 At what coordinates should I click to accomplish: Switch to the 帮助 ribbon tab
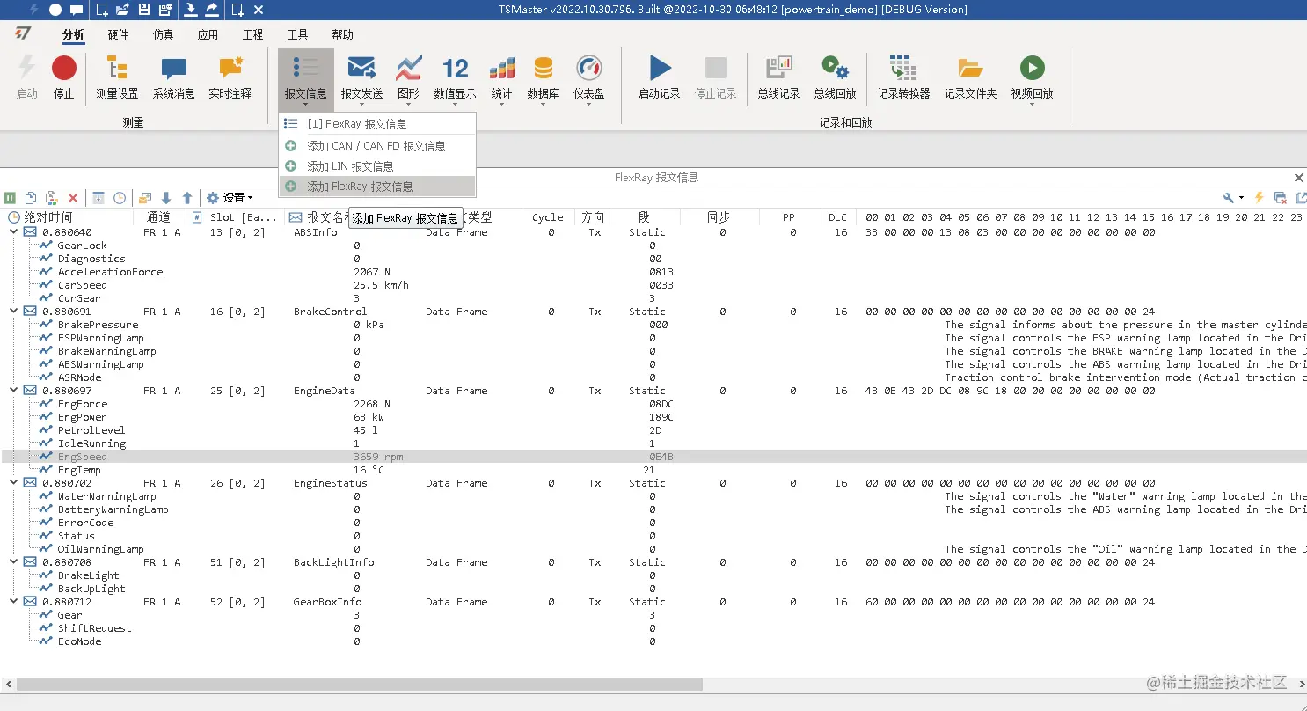pyautogui.click(x=342, y=34)
